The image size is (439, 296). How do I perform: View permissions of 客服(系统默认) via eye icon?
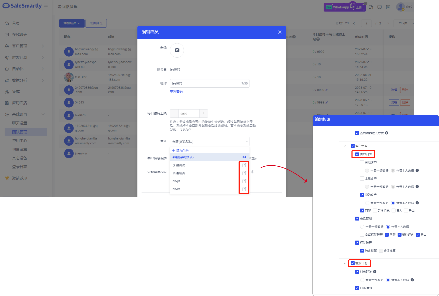pyautogui.click(x=244, y=157)
